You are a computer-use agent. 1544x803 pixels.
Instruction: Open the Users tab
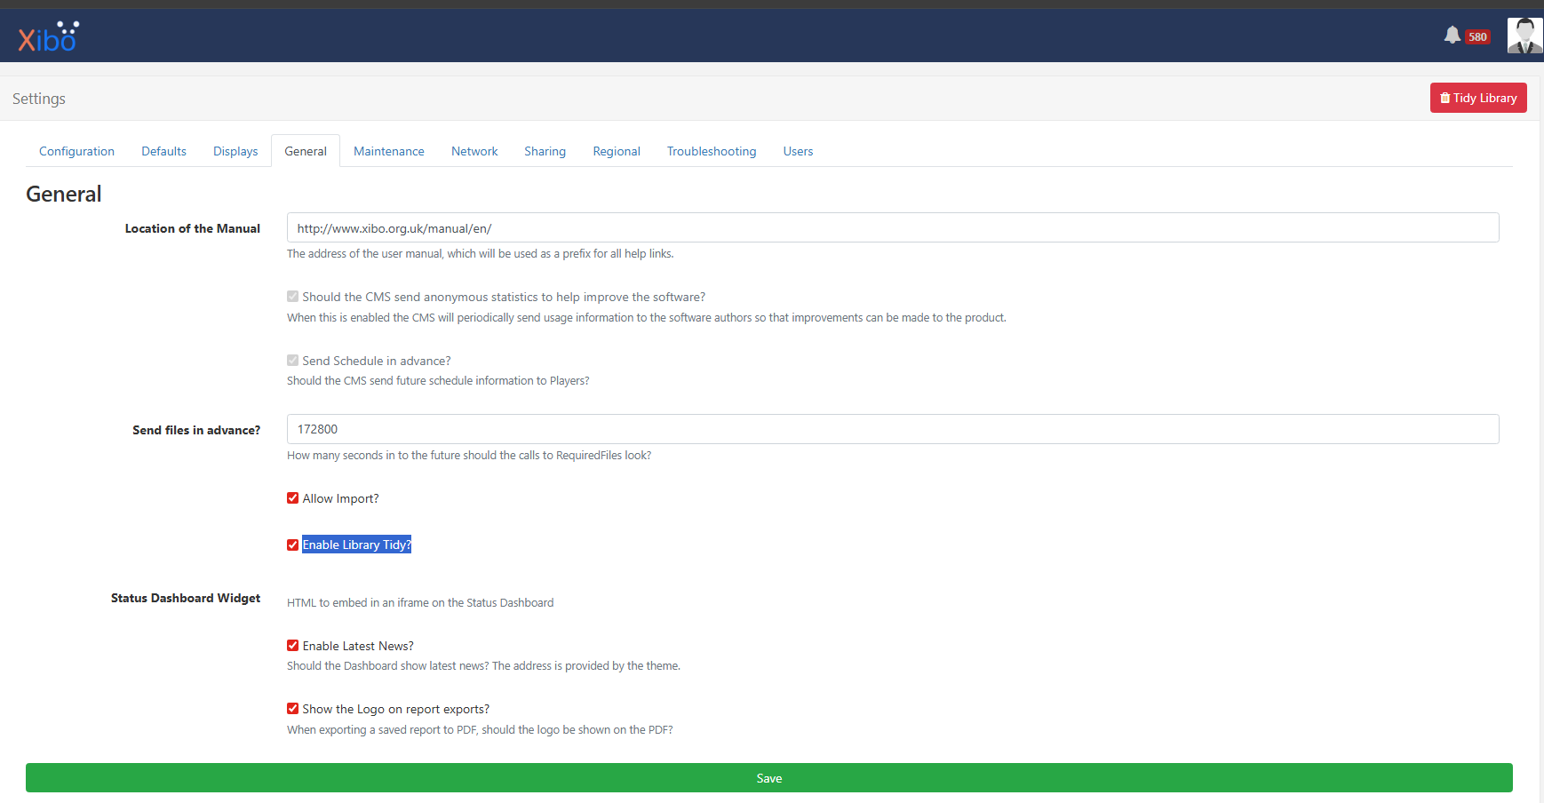[x=798, y=152]
